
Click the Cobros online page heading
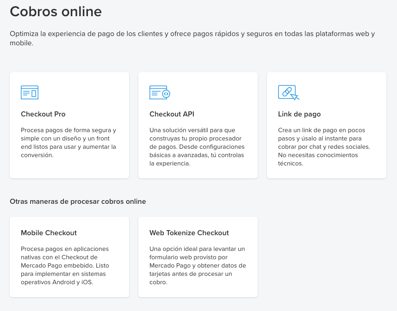click(x=56, y=12)
